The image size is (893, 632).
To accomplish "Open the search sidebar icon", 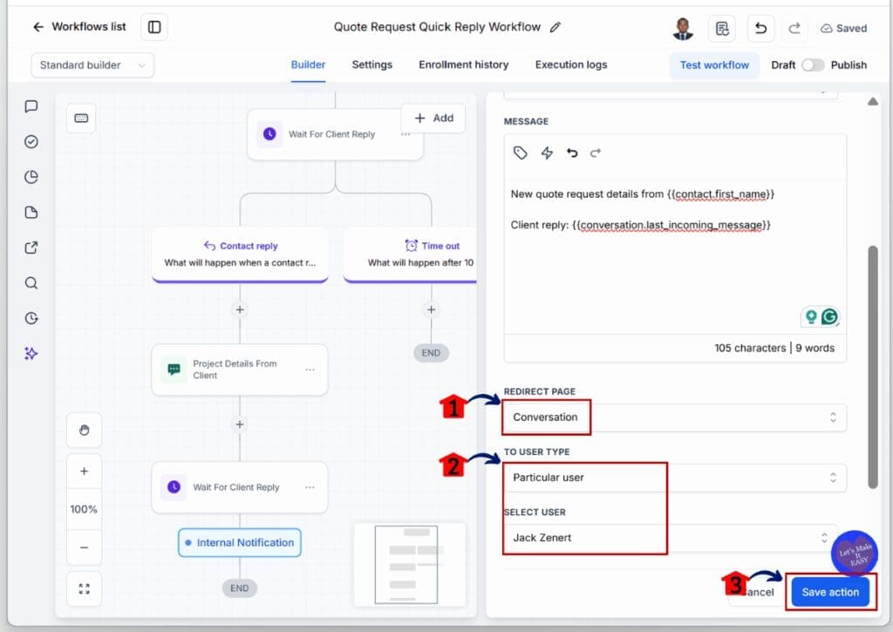I will coord(31,283).
